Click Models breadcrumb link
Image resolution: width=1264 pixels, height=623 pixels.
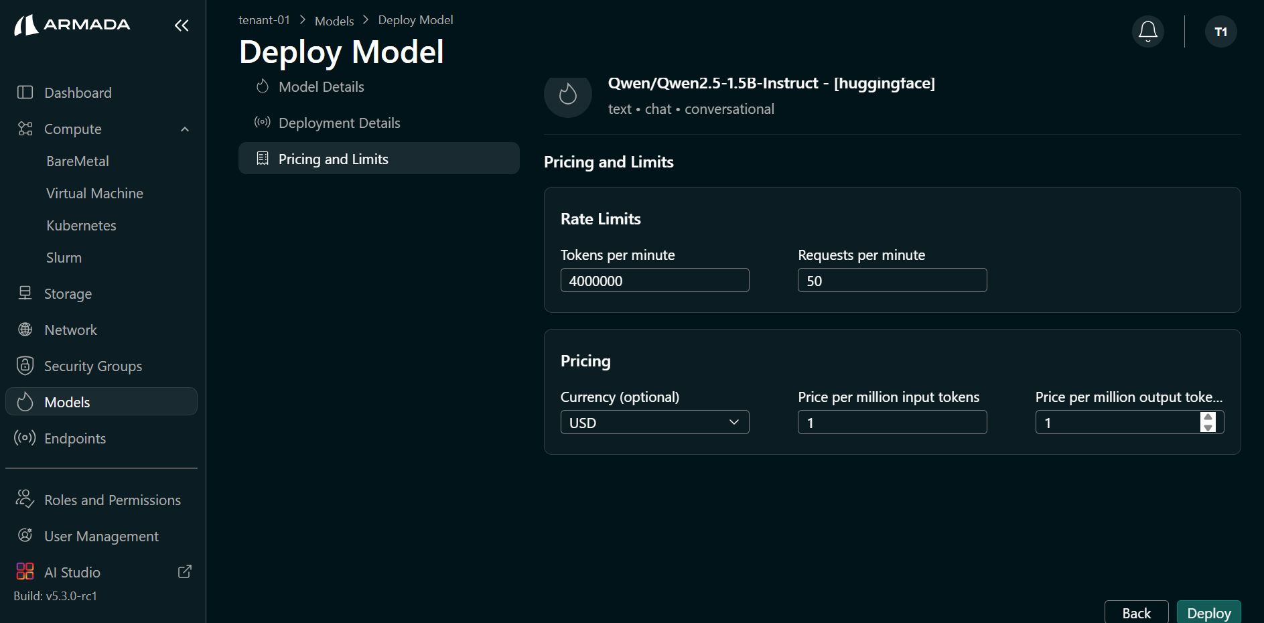click(x=334, y=21)
